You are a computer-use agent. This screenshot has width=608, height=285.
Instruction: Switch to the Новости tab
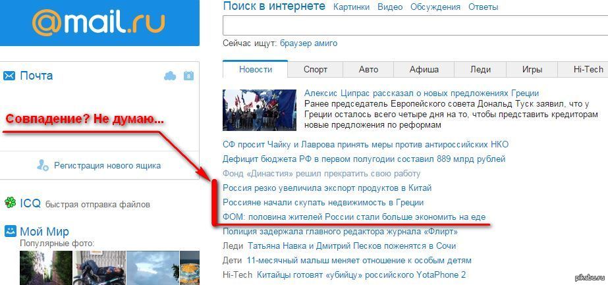coord(255,69)
